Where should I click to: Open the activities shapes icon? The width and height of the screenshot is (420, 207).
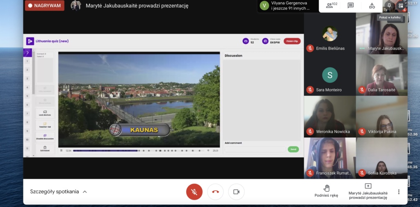tap(372, 6)
